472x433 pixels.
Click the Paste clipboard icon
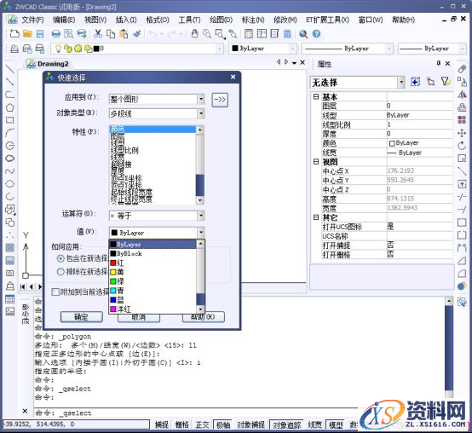click(x=124, y=34)
